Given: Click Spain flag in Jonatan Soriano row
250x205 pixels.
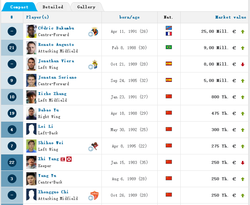Looking at the screenshot, I should (169, 80).
